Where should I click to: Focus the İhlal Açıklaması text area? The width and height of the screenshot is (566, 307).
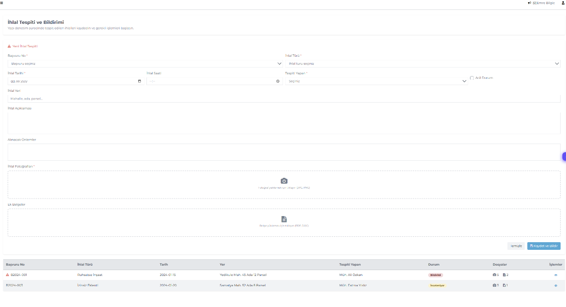[x=284, y=122]
